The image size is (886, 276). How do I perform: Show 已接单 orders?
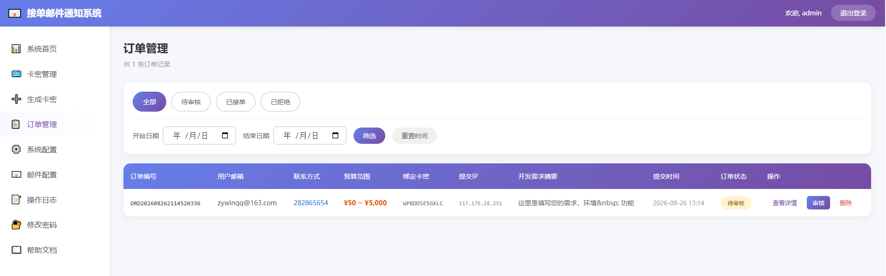point(236,102)
